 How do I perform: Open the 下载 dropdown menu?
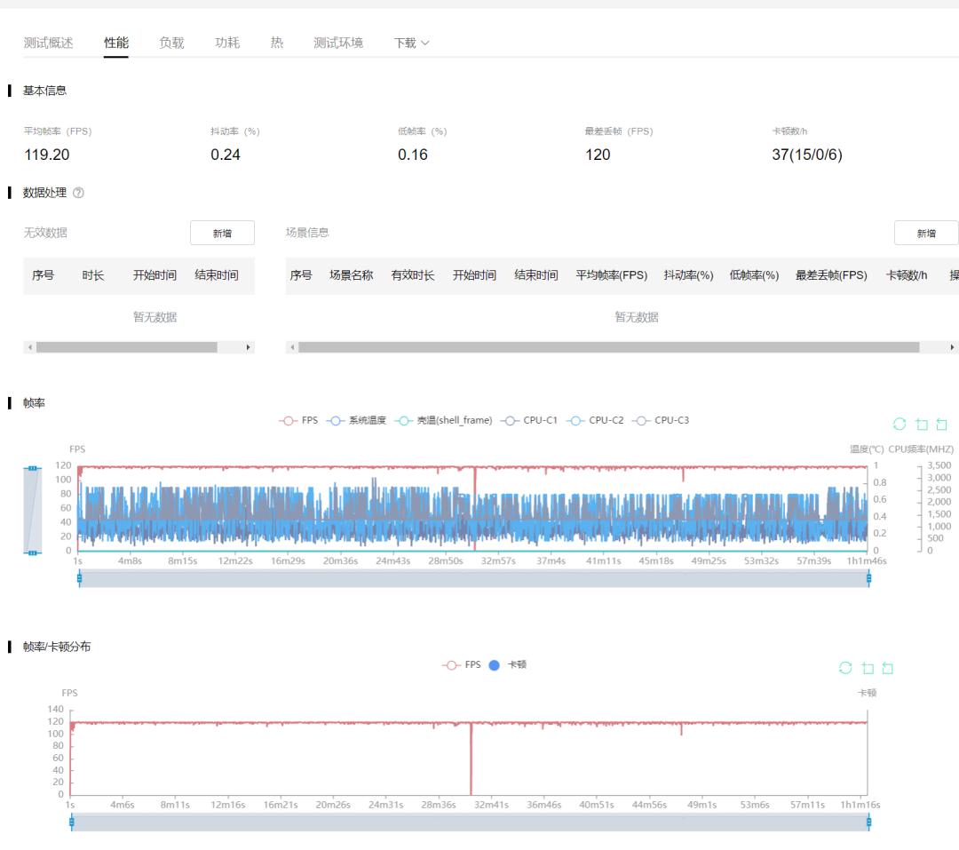pyautogui.click(x=411, y=43)
